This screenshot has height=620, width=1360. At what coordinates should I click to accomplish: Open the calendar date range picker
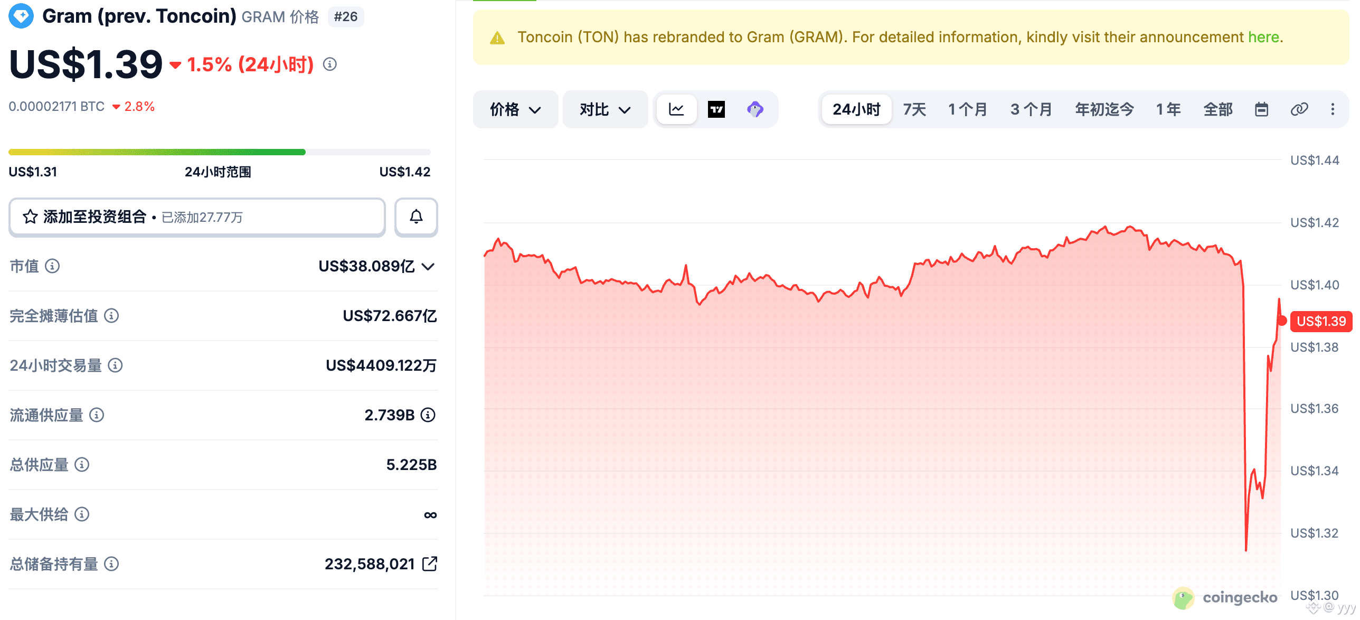(1261, 109)
